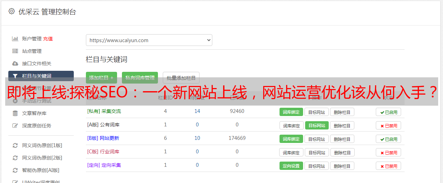Select 栏目与关键词 menu item
Screen dimensions: 443x183
click(41, 76)
